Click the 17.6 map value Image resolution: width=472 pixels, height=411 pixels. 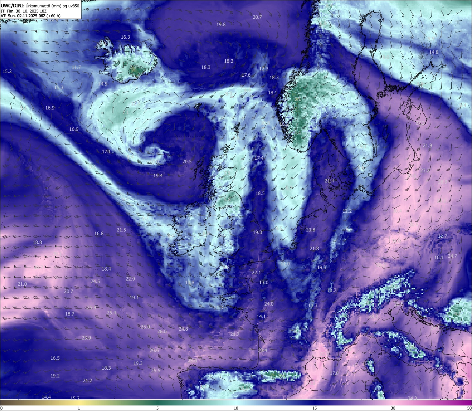click(x=246, y=75)
